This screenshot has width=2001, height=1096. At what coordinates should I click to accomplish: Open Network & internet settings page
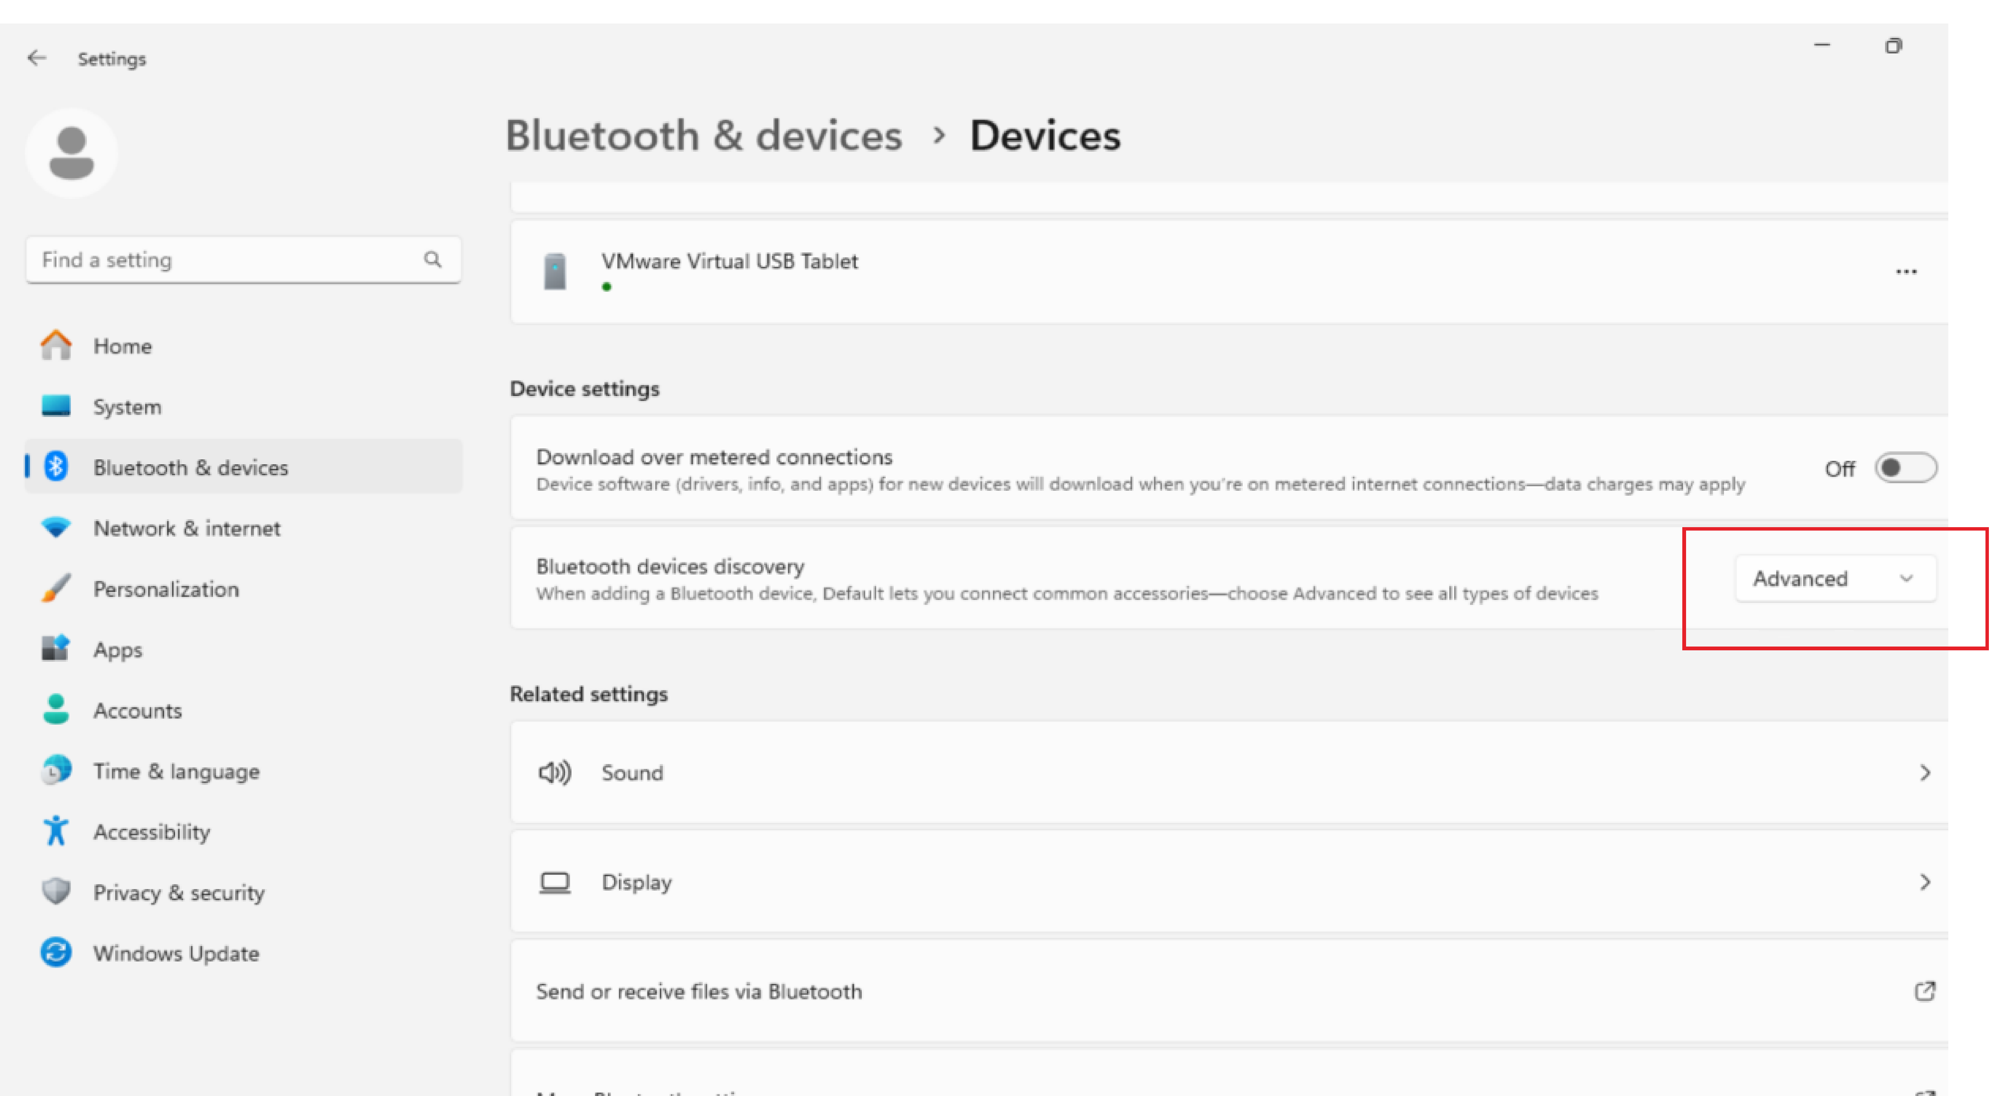click(186, 528)
